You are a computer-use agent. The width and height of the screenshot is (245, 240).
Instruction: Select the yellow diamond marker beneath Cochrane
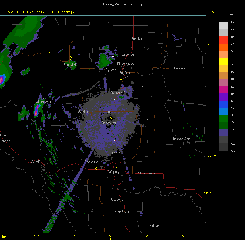point(97,168)
